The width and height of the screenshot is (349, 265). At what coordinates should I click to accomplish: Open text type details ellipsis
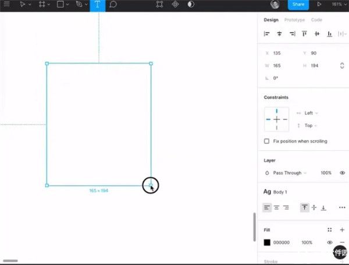click(x=341, y=207)
